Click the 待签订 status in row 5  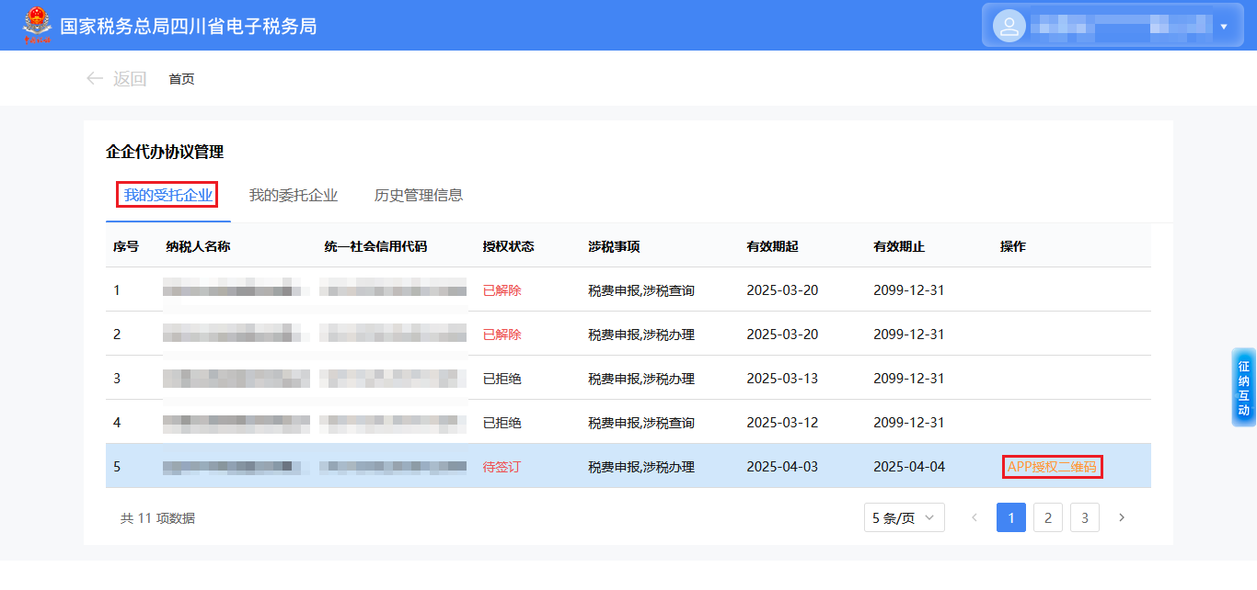(x=502, y=467)
